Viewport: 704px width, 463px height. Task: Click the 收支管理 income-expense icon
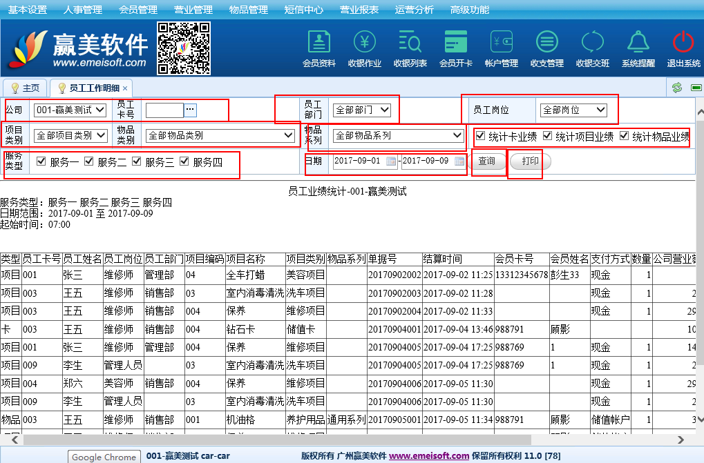click(x=547, y=43)
